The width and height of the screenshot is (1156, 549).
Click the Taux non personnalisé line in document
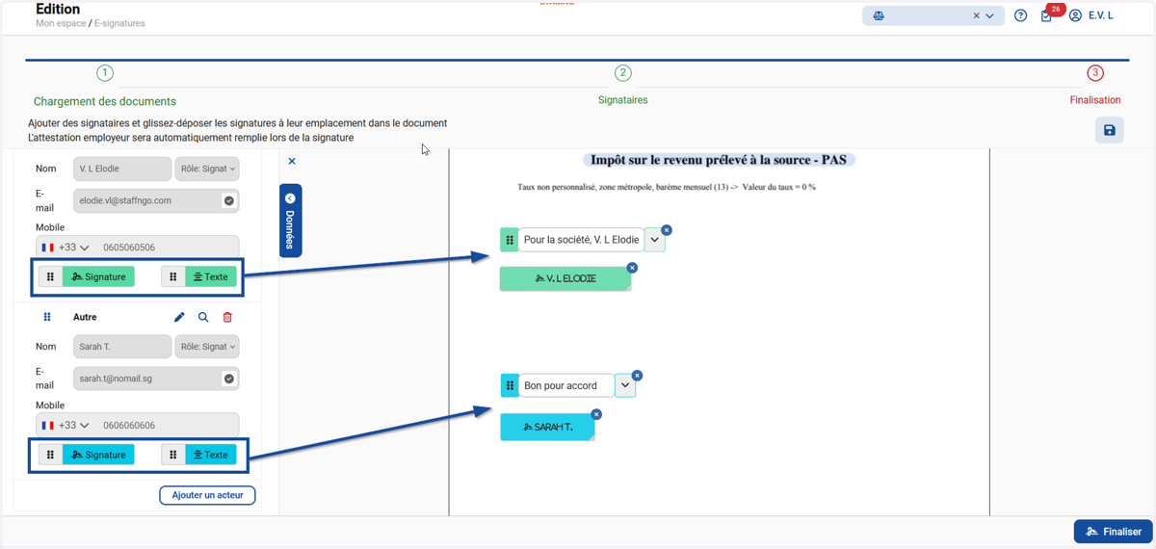tap(667, 187)
